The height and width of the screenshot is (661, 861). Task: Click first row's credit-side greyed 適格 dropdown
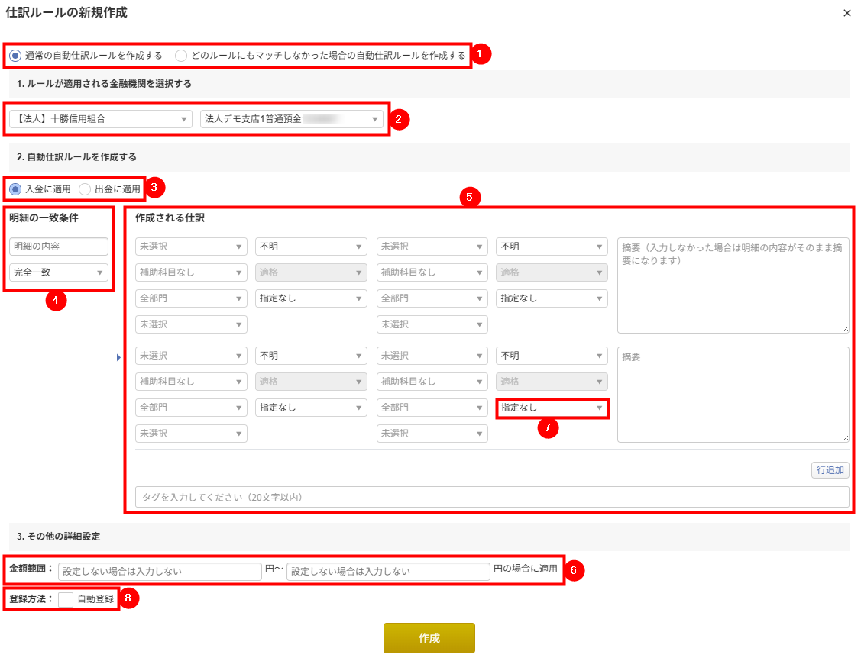pyautogui.click(x=552, y=272)
